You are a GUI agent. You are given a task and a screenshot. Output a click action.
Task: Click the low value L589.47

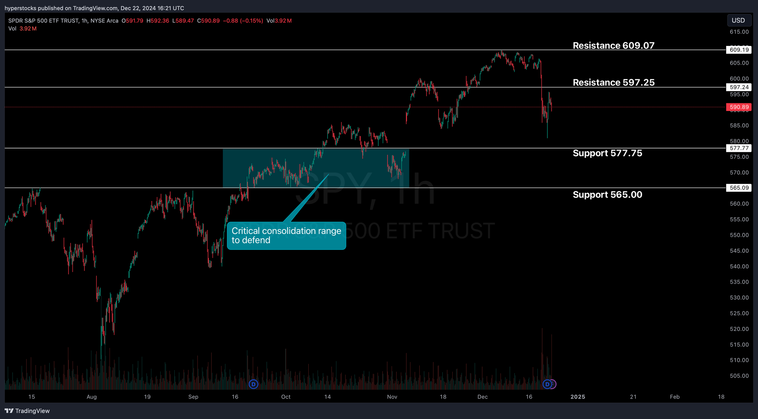click(x=183, y=21)
